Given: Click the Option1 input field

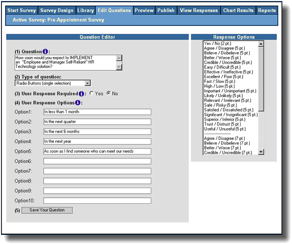Looking at the screenshot, I should coord(97,112).
